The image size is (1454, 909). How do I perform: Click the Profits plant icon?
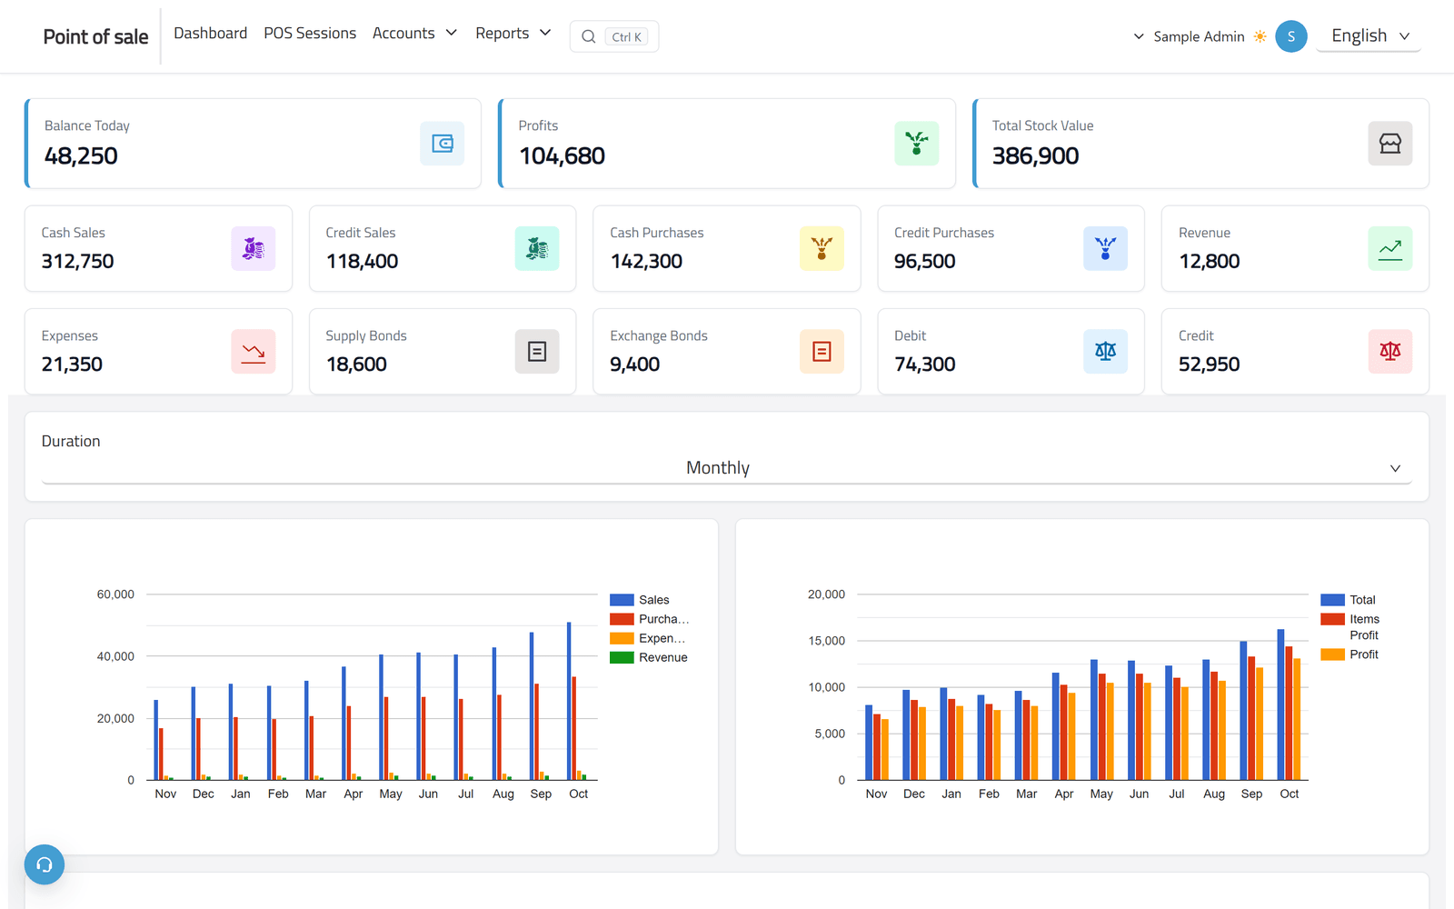click(916, 144)
